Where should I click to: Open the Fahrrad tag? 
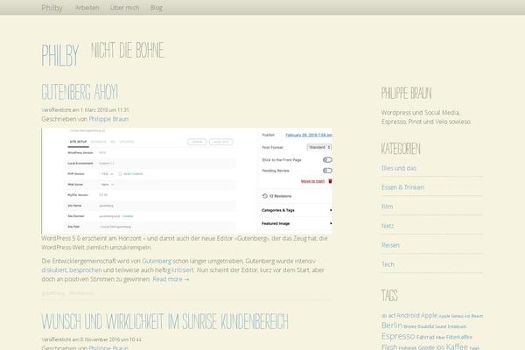tap(425, 337)
